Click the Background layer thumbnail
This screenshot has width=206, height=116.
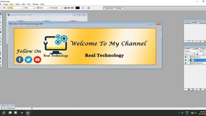192,63
